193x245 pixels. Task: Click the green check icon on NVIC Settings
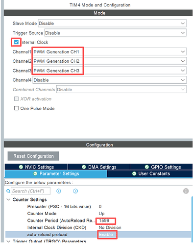(21, 167)
